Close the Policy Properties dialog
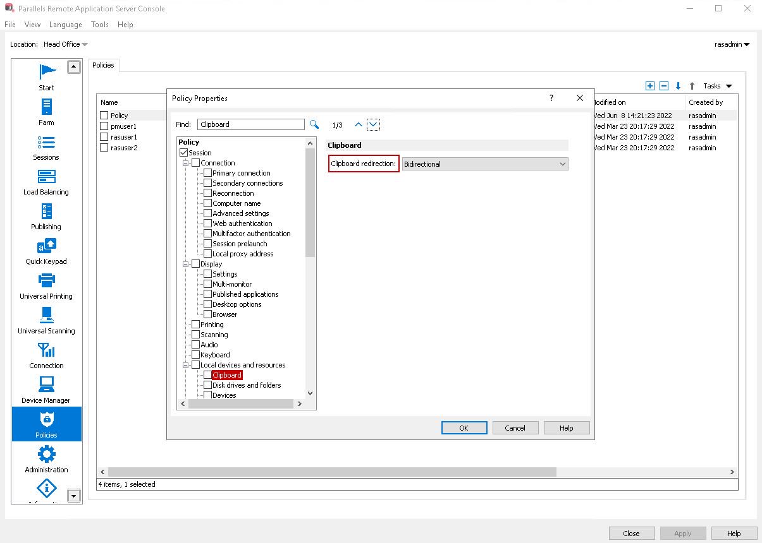762x543 pixels. tap(580, 98)
